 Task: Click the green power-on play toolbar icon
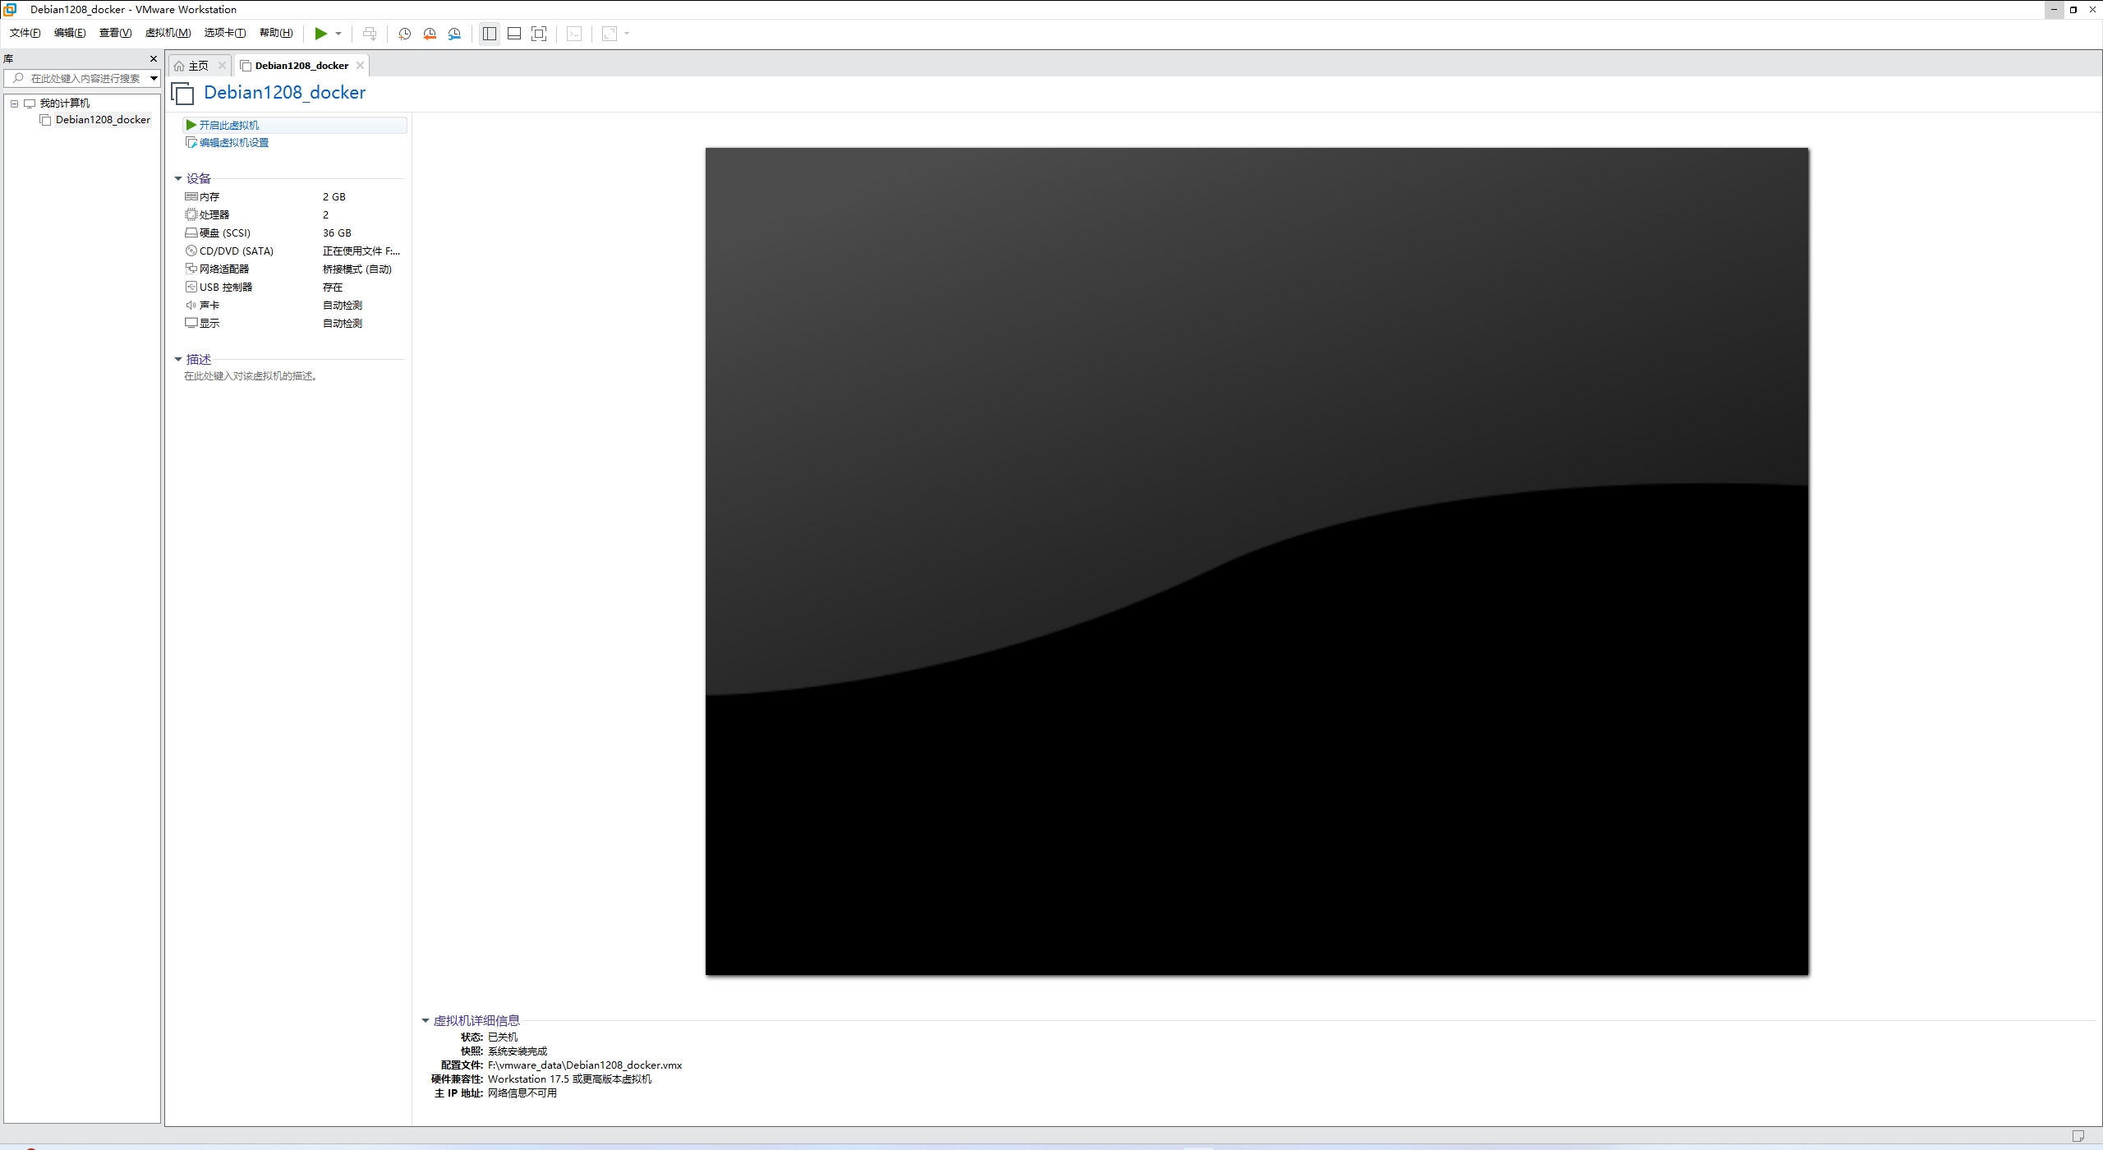point(321,34)
